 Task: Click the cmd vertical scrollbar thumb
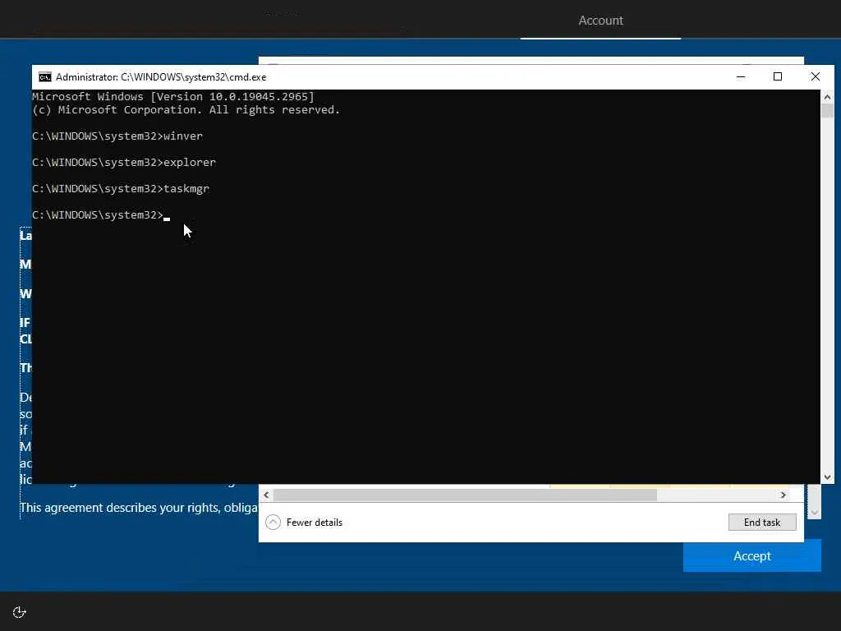pos(827,111)
